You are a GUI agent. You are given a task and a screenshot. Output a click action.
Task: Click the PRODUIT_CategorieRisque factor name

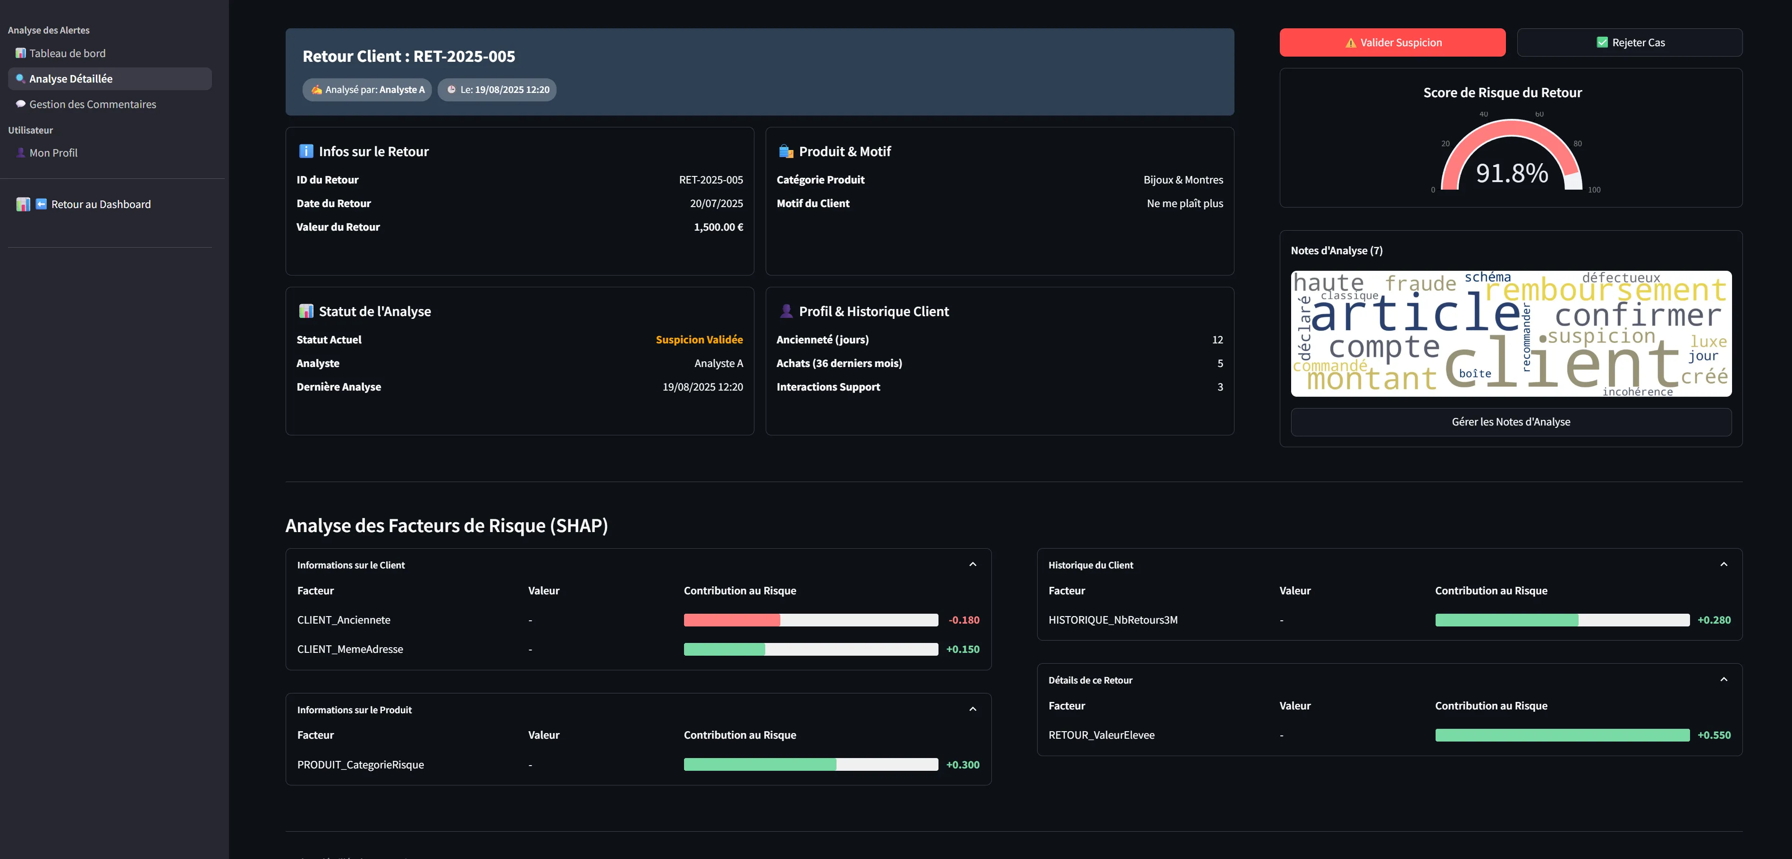[x=360, y=765]
